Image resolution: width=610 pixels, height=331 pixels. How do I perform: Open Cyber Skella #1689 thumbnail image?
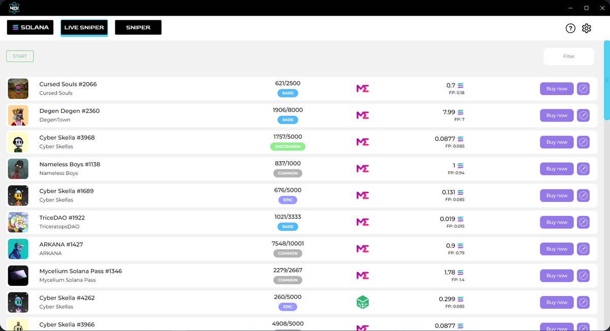(x=18, y=195)
